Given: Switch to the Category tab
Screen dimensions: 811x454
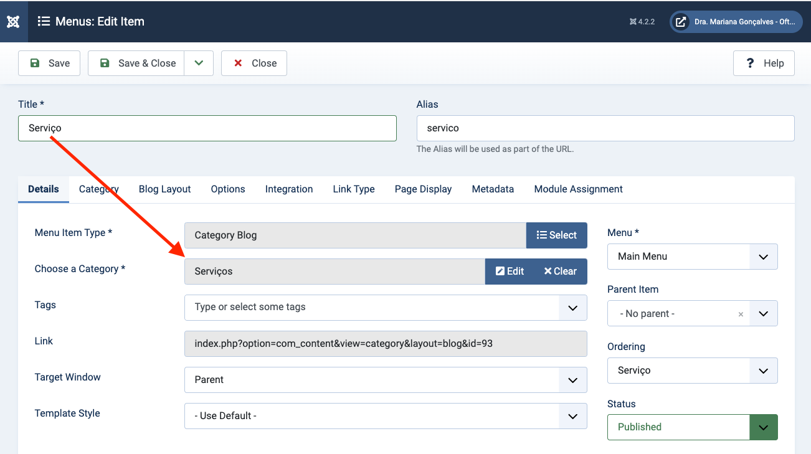Looking at the screenshot, I should click(98, 189).
